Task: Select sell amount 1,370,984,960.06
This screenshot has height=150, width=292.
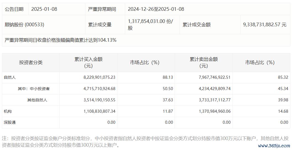Action: [215, 111]
